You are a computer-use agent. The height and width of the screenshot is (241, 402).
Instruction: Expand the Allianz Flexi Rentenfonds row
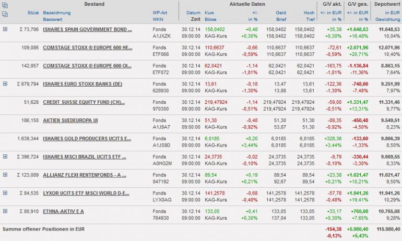coord(5,174)
